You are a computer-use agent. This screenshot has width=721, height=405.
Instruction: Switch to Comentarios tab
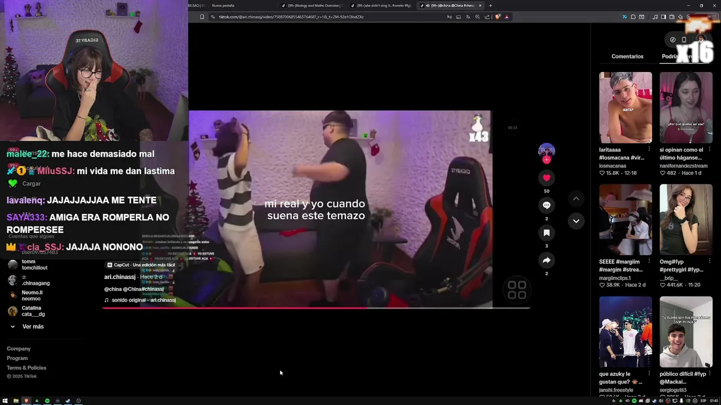627,56
